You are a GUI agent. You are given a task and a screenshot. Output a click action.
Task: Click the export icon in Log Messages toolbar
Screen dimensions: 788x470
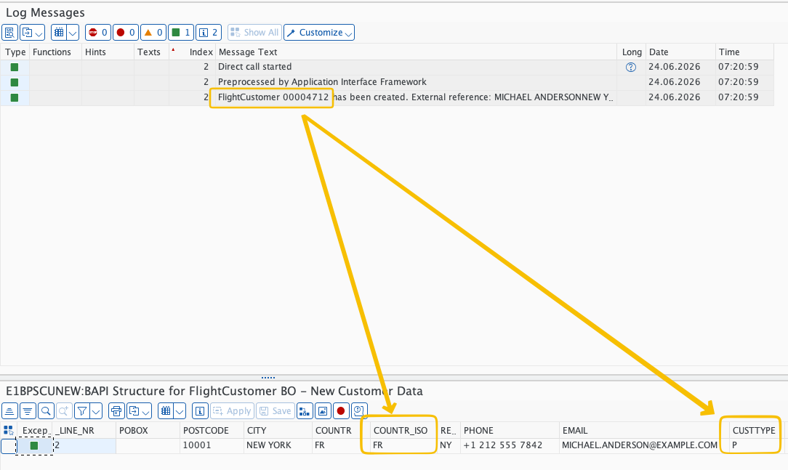click(x=28, y=33)
